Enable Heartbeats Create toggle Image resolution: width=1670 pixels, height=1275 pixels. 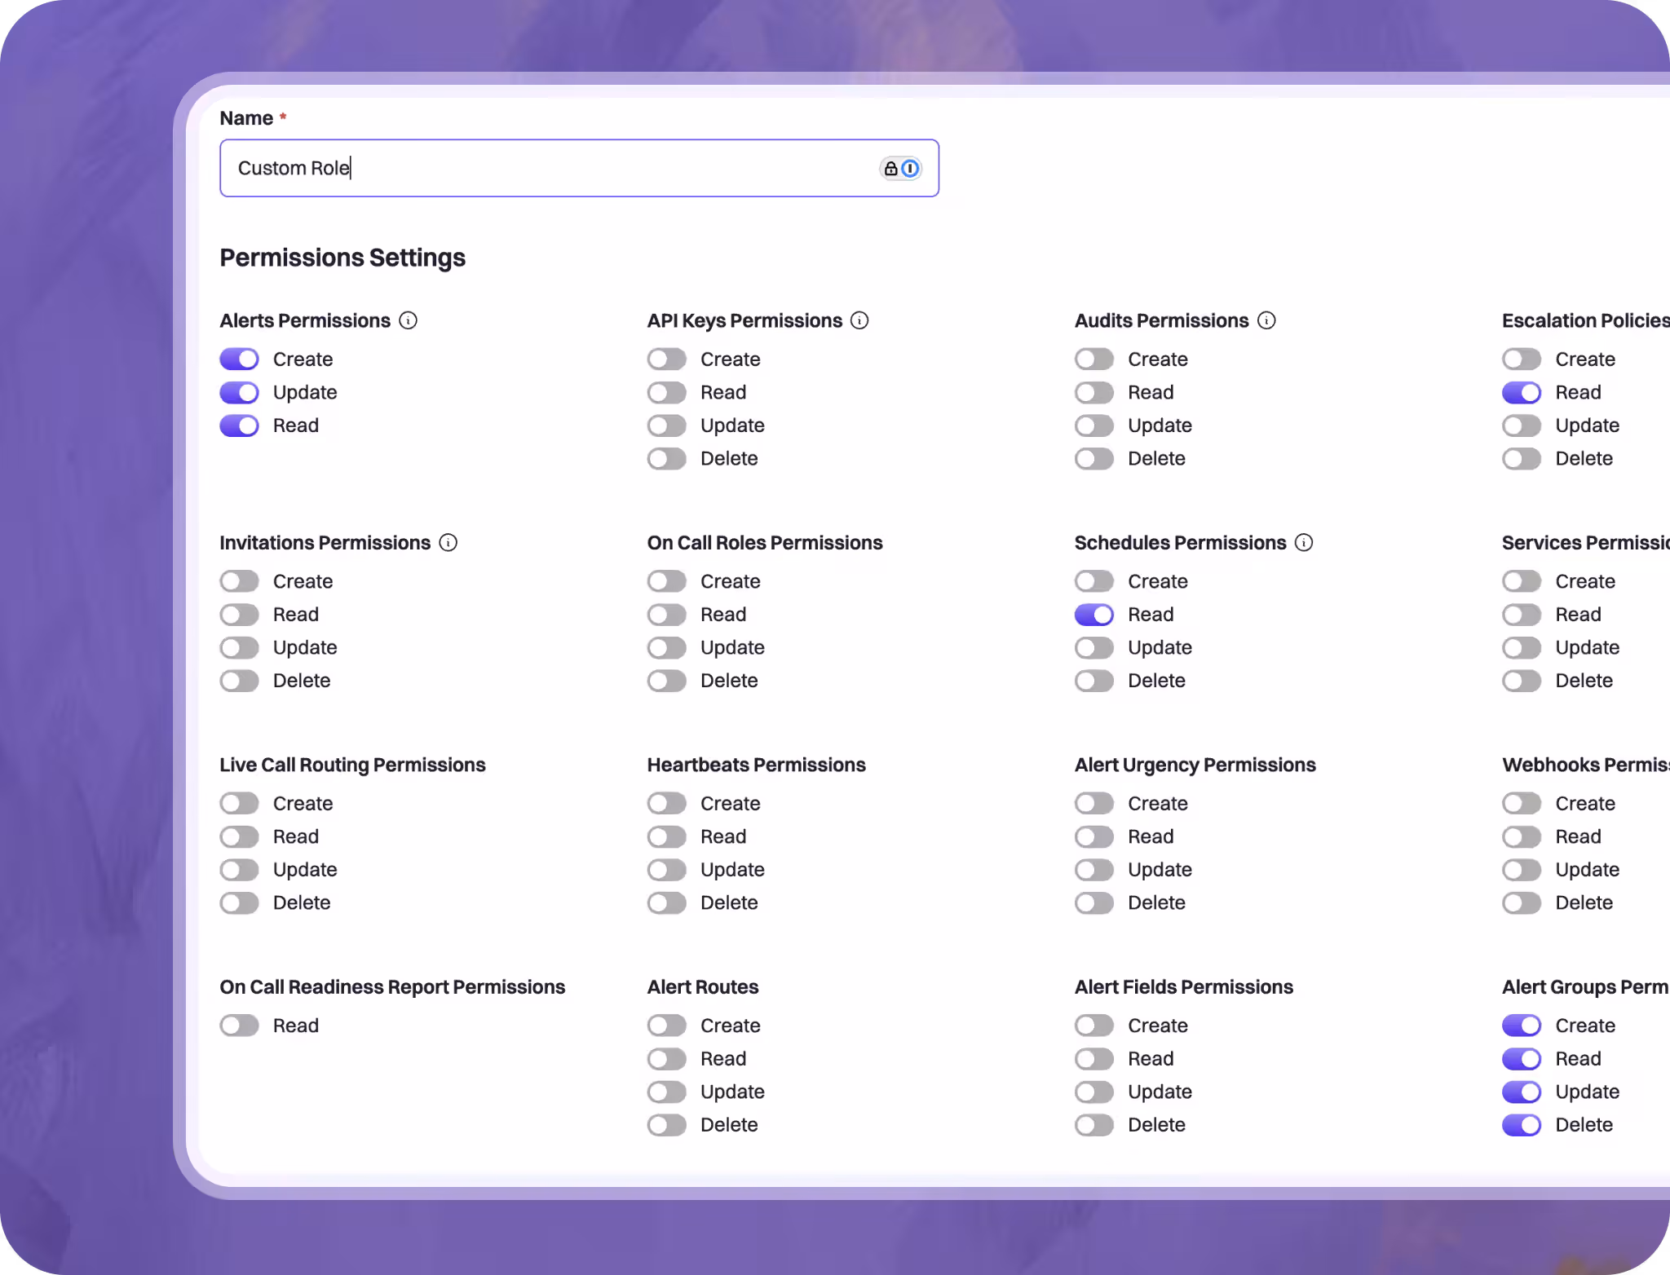(667, 803)
